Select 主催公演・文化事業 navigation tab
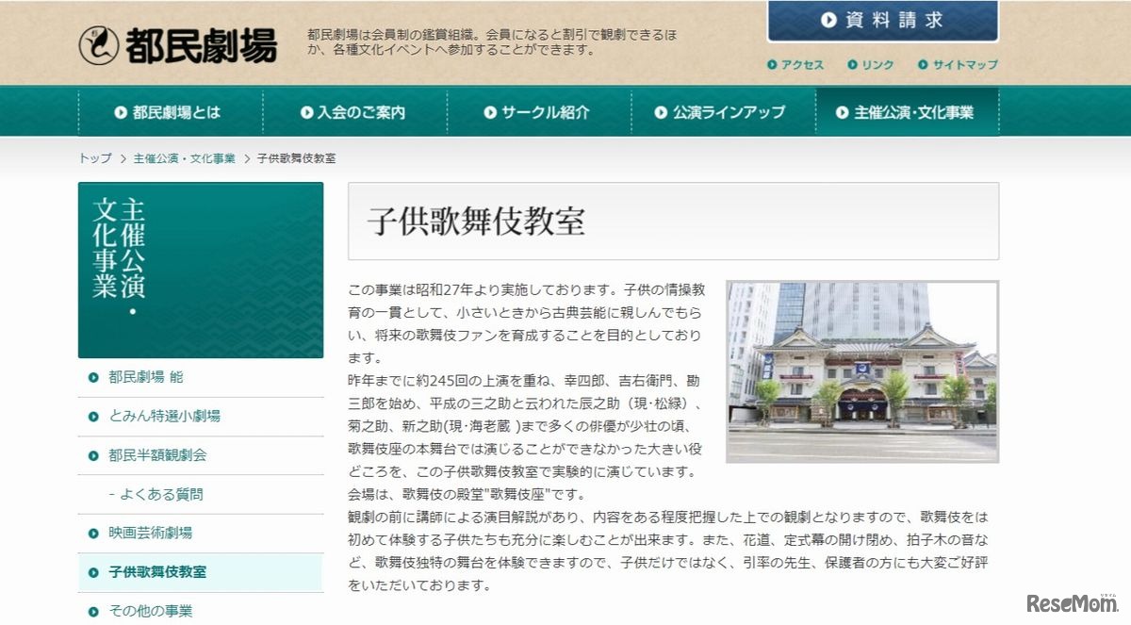Screen dimensions: 1131x625 906,112
